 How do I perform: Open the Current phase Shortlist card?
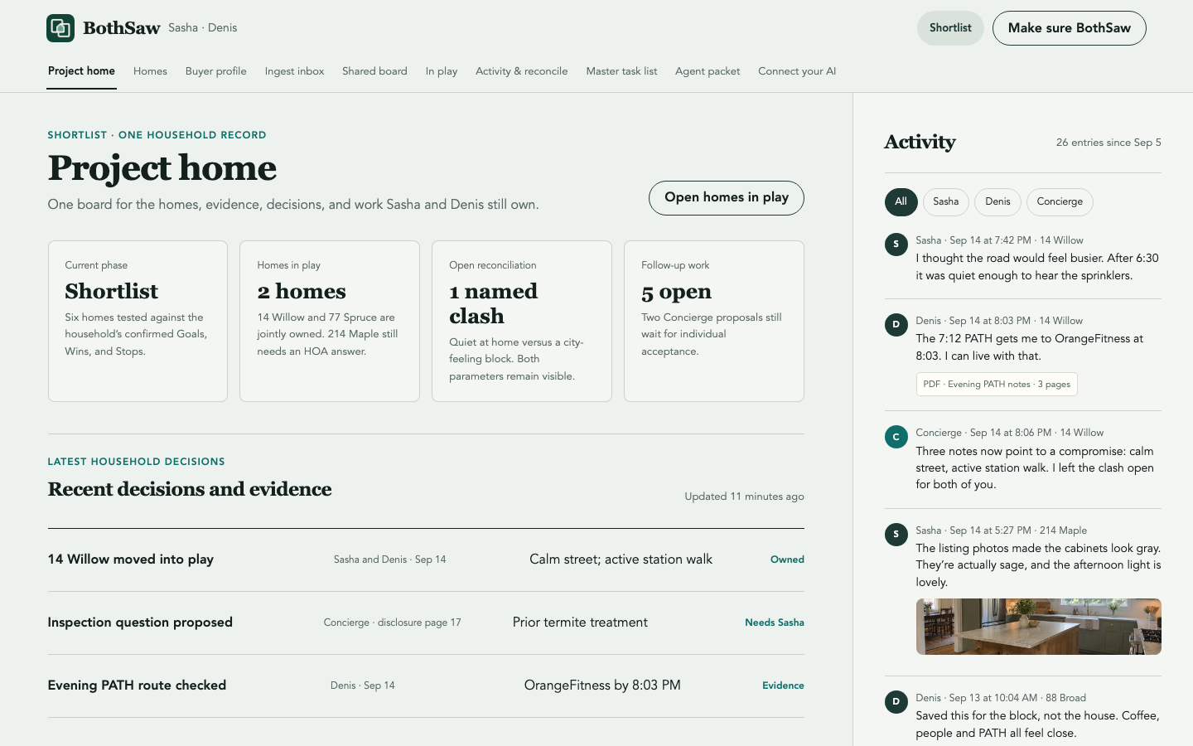[138, 322]
